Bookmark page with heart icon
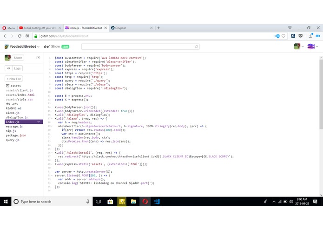 click(x=283, y=36)
